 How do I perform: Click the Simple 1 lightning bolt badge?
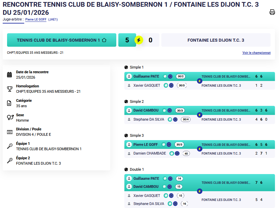point(199,81)
